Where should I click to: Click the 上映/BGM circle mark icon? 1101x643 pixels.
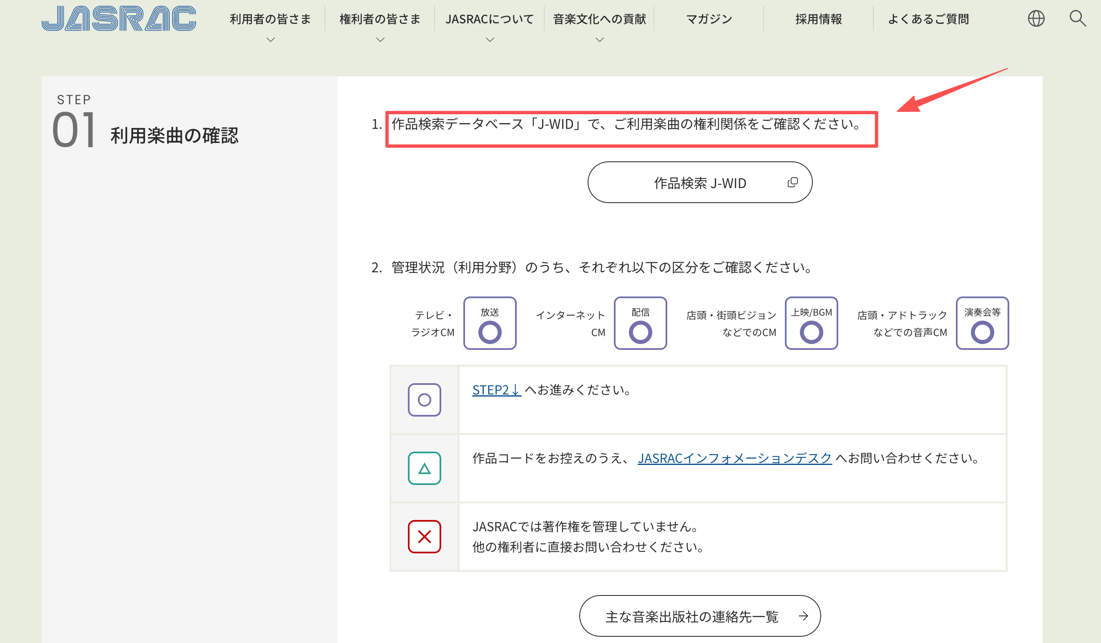811,332
